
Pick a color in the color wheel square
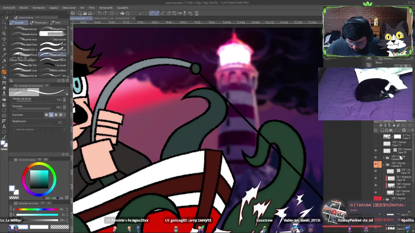click(39, 179)
